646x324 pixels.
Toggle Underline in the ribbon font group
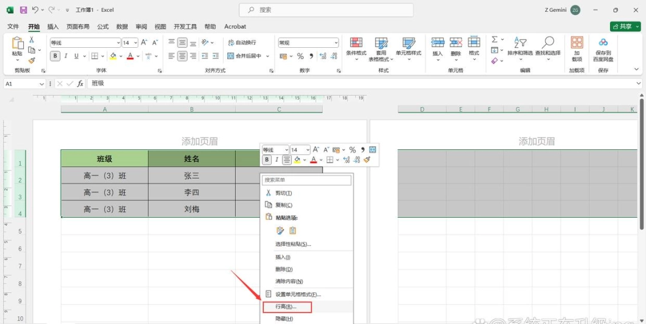tap(76, 56)
